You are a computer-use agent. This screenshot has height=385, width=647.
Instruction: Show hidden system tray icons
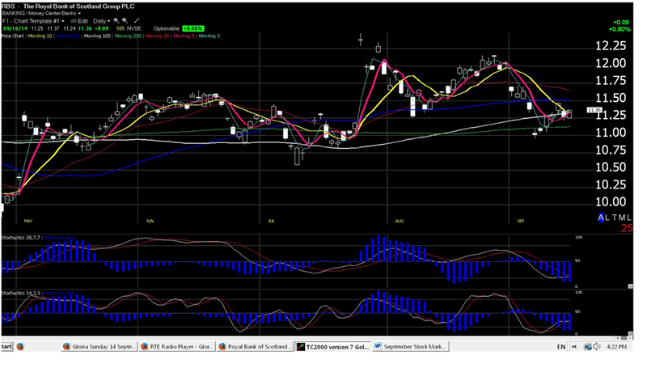tap(575, 346)
